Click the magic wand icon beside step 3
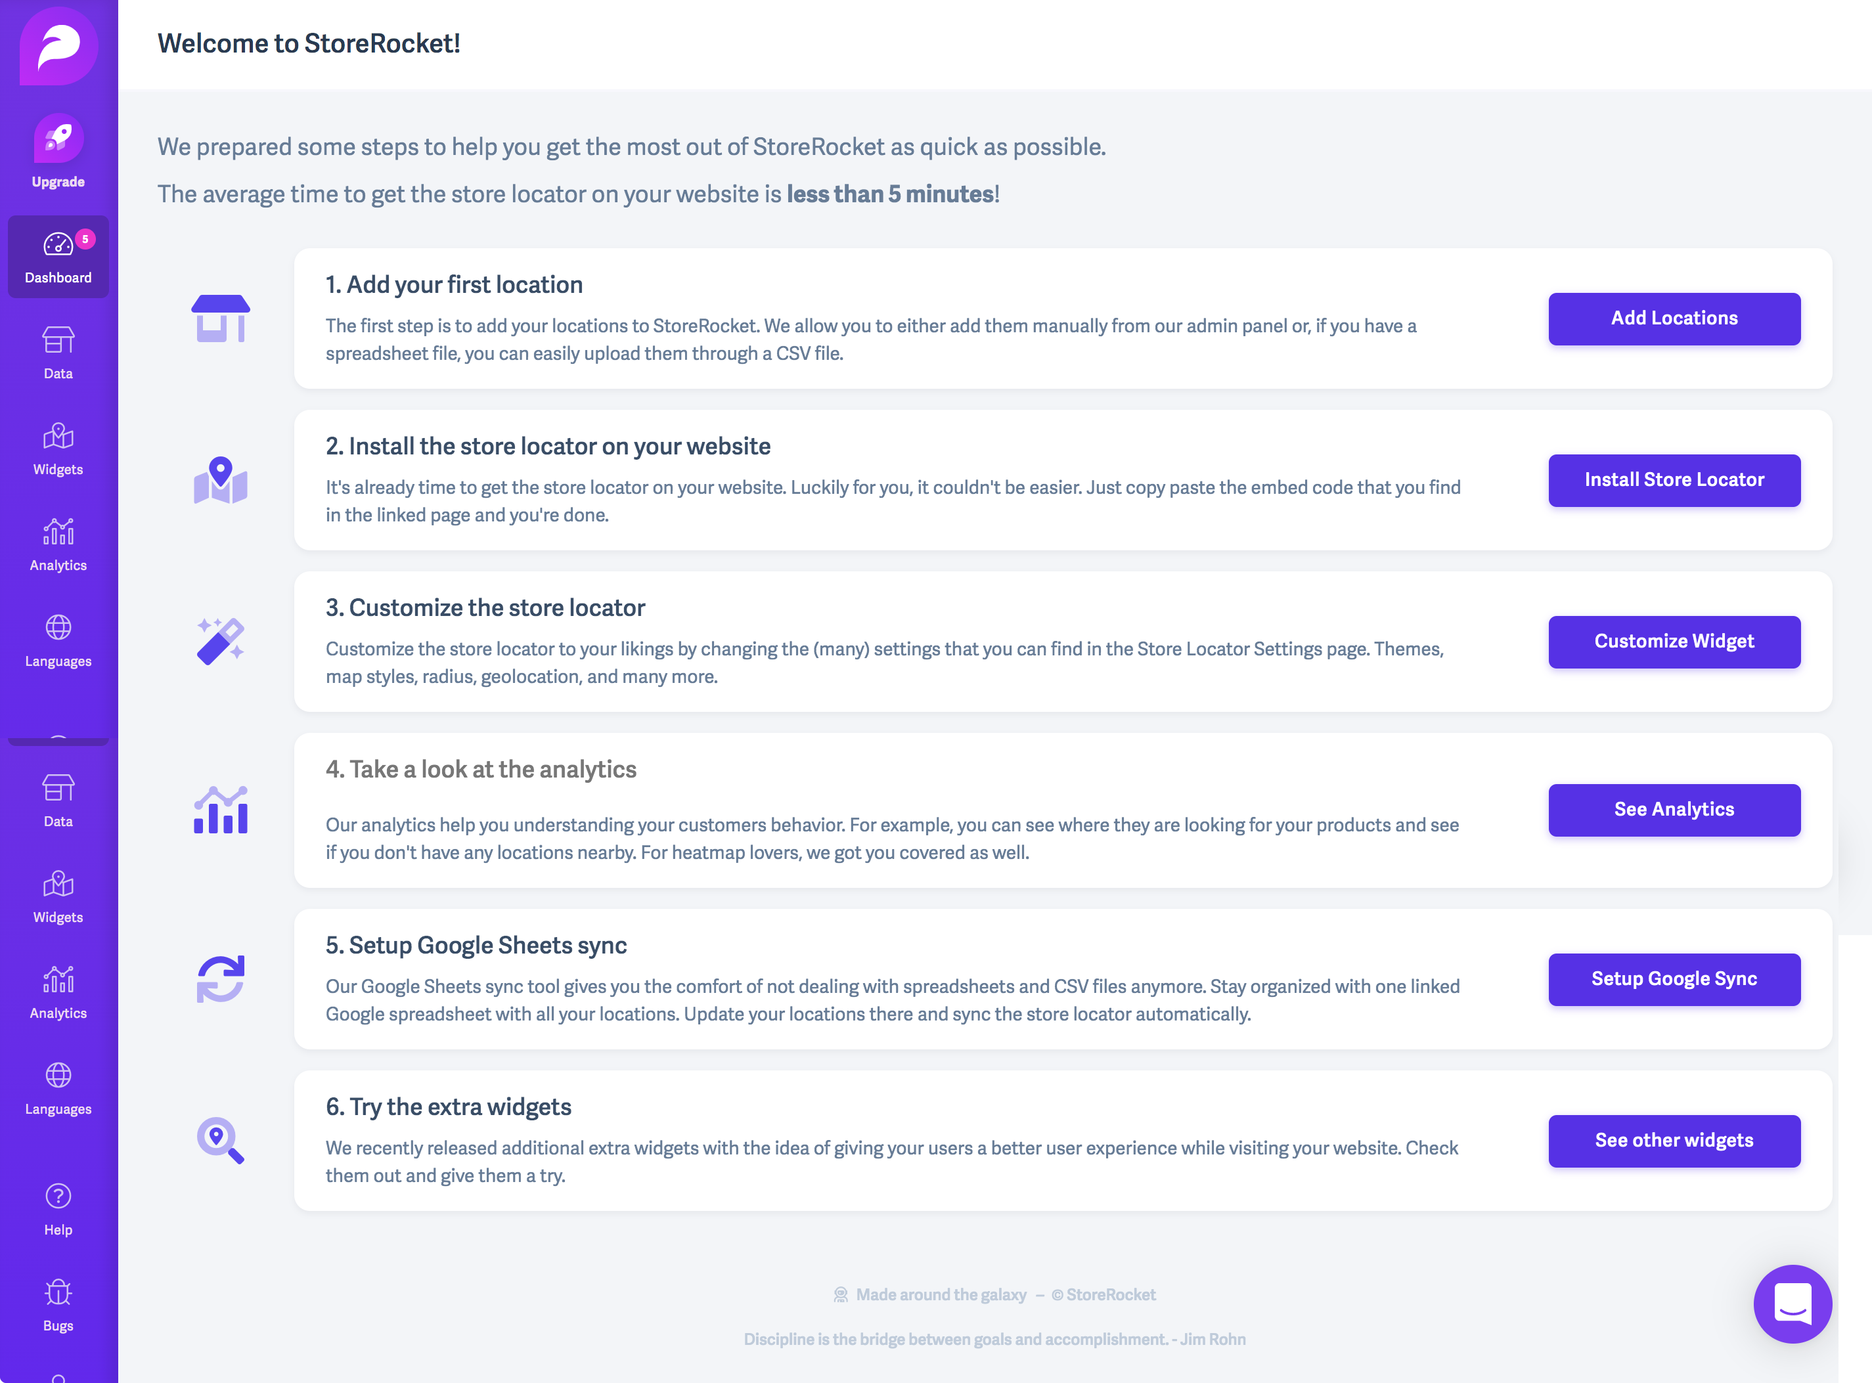This screenshot has height=1383, width=1872. [221, 642]
